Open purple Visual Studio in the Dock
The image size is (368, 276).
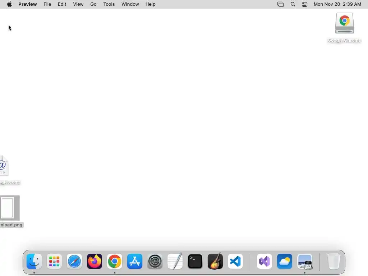pos(264,261)
